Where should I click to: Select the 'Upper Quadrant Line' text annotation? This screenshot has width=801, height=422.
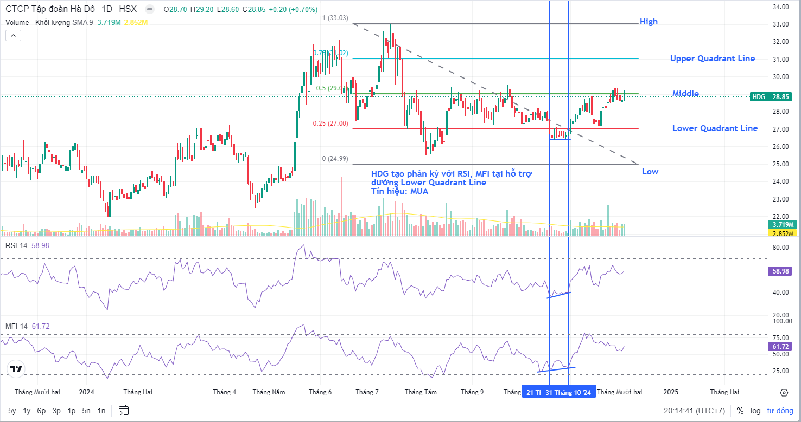tap(712, 59)
